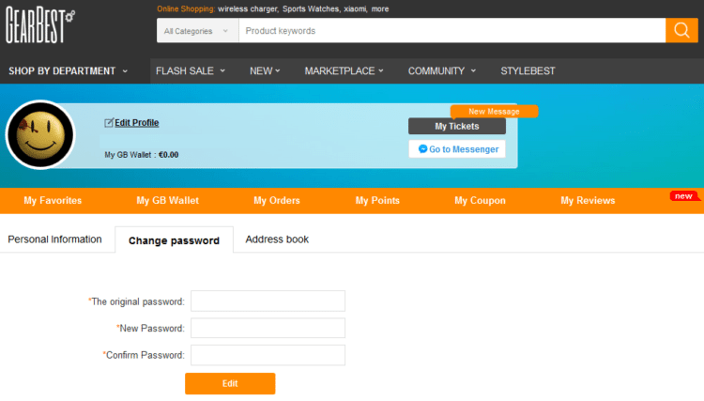This screenshot has width=704, height=401.
Task: Open My Coupon
Action: [x=480, y=200]
